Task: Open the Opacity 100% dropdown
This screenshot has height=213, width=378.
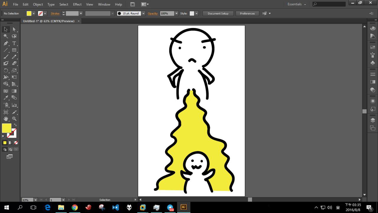Action: [177, 14]
